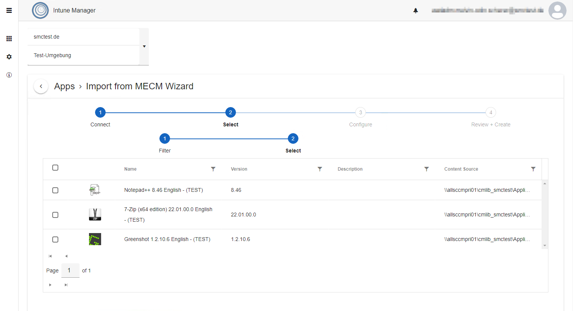Click the Apps breadcrumb link

tap(64, 86)
